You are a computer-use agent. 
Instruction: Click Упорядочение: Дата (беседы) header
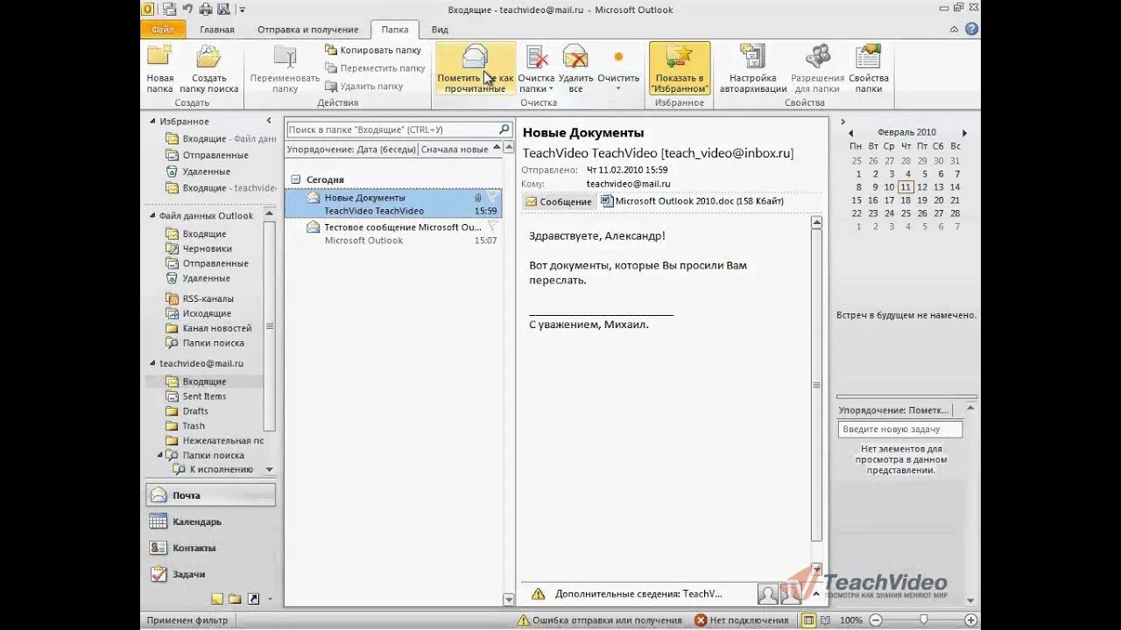351,150
